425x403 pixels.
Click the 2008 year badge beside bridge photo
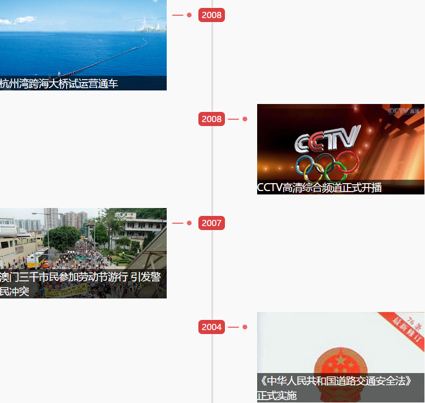211,15
